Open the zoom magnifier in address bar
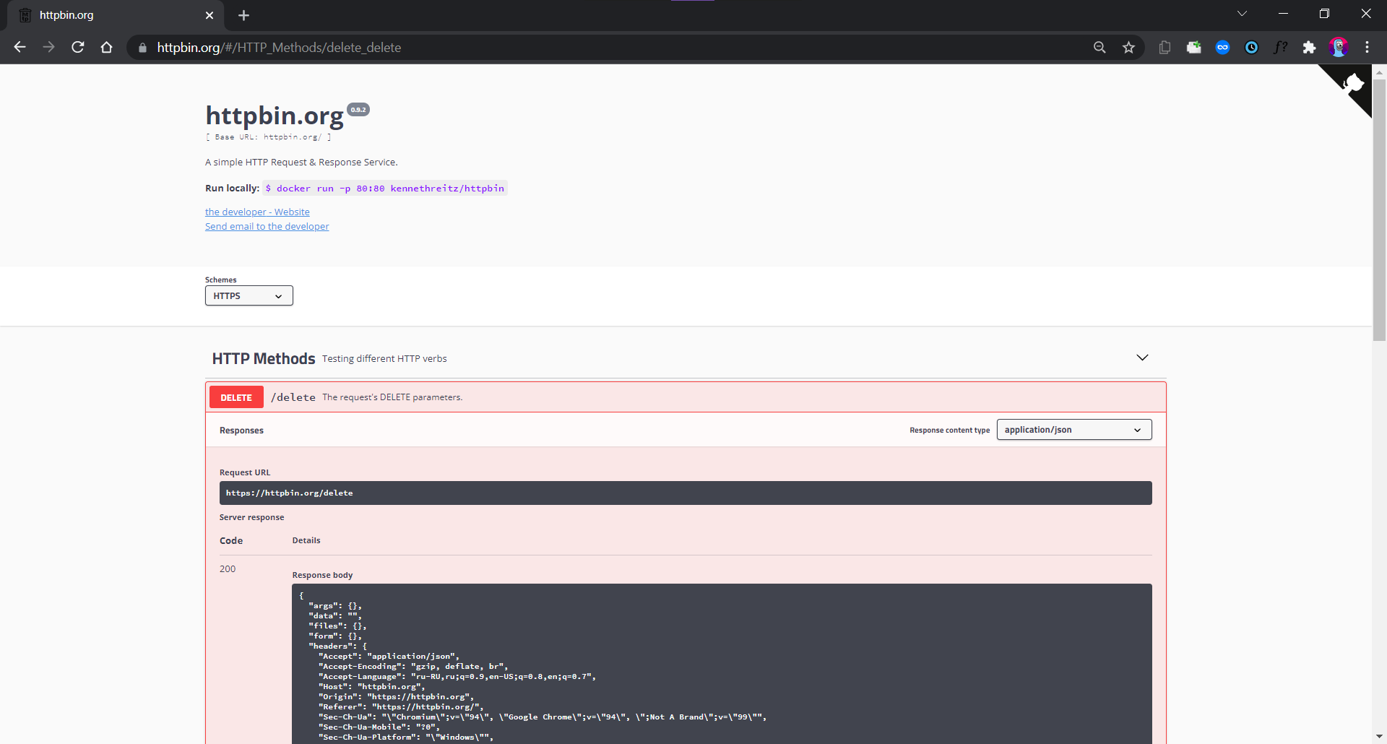 1099,47
